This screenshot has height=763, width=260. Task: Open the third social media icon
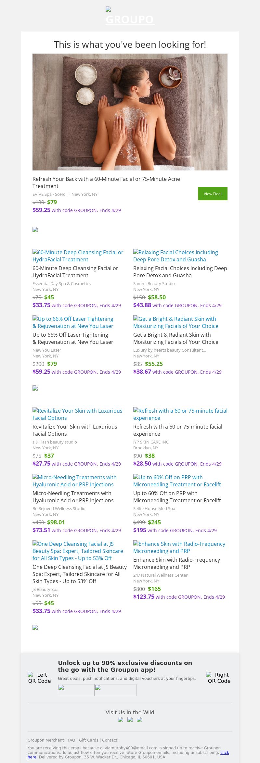point(139,719)
